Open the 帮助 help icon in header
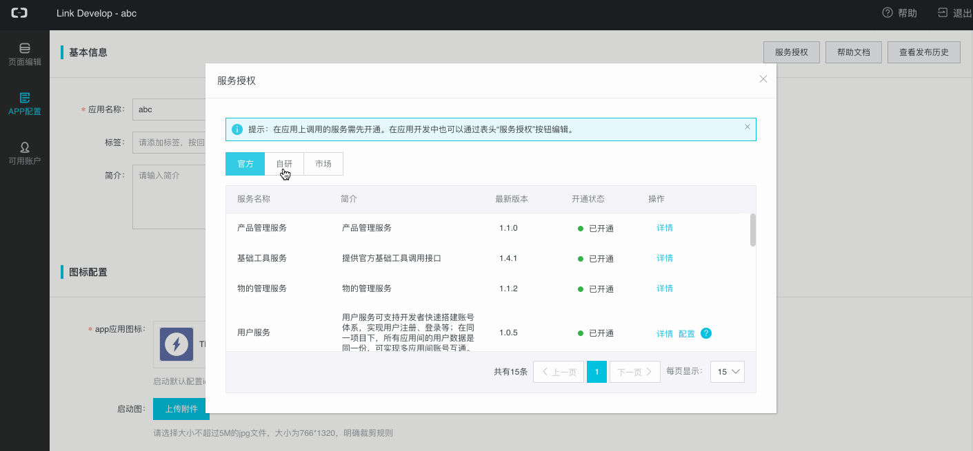This screenshot has height=451, width=973. click(887, 12)
